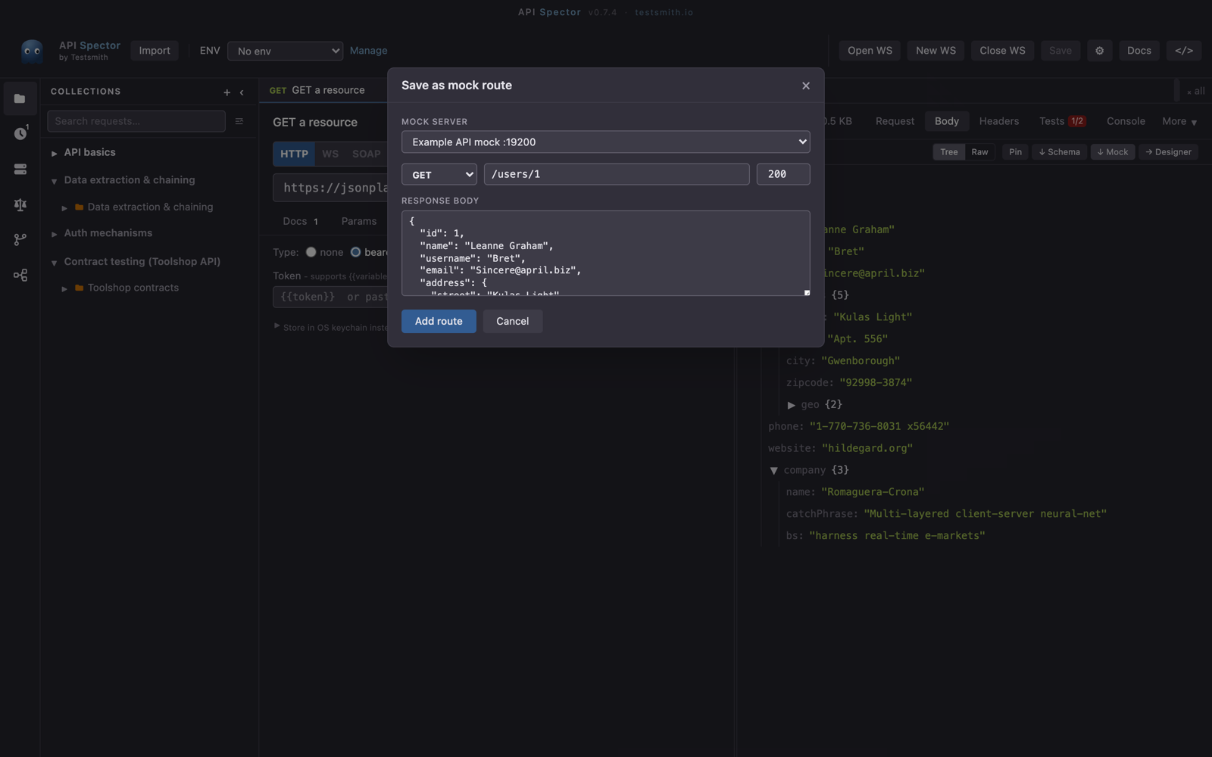1212x757 pixels.
Task: Click the collapse-all list icon beside search
Action: (239, 121)
